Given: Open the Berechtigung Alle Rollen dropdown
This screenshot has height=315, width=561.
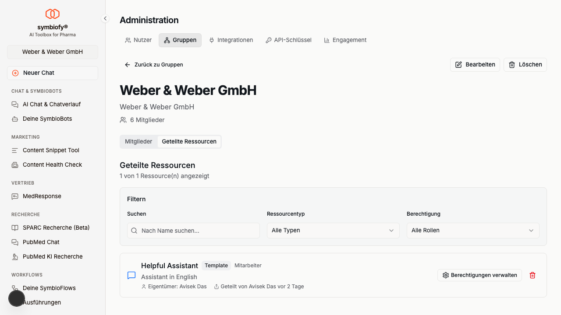Looking at the screenshot, I should click(472, 231).
